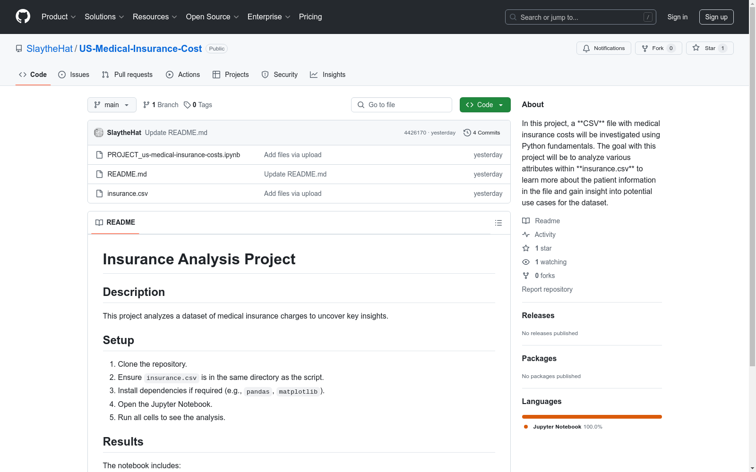Click the Jupyter Notebook language link

click(x=563, y=427)
